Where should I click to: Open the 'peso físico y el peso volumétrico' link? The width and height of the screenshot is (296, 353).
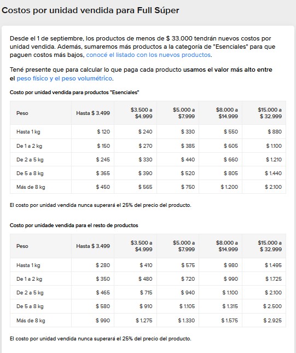(65, 78)
